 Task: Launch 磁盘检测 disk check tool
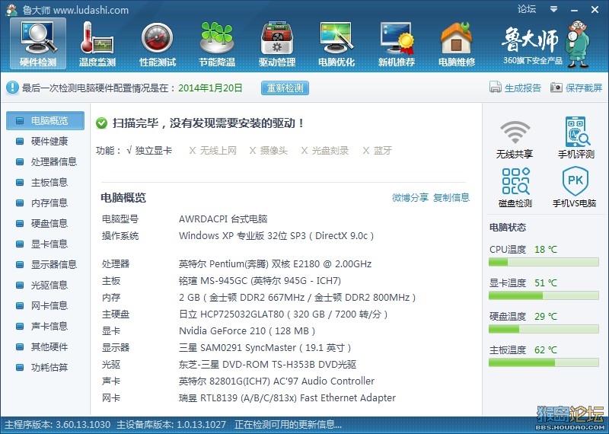click(x=515, y=187)
